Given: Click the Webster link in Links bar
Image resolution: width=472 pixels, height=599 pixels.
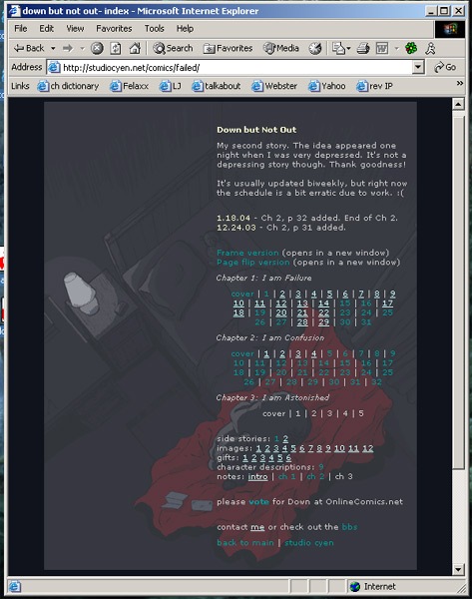Looking at the screenshot, I should pos(274,86).
